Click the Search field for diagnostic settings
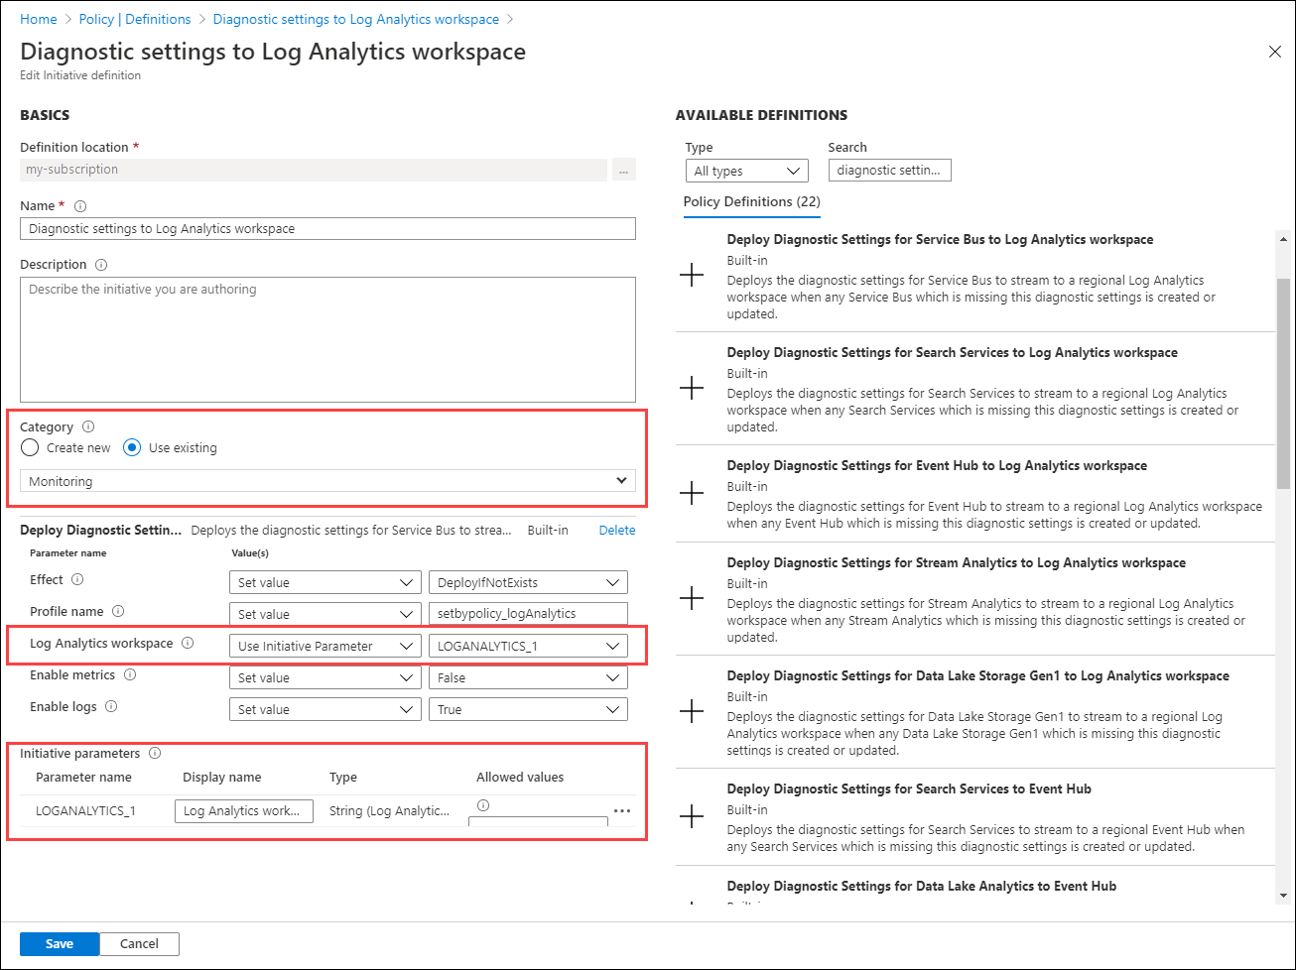Screen dimensions: 1296x970 [889, 170]
